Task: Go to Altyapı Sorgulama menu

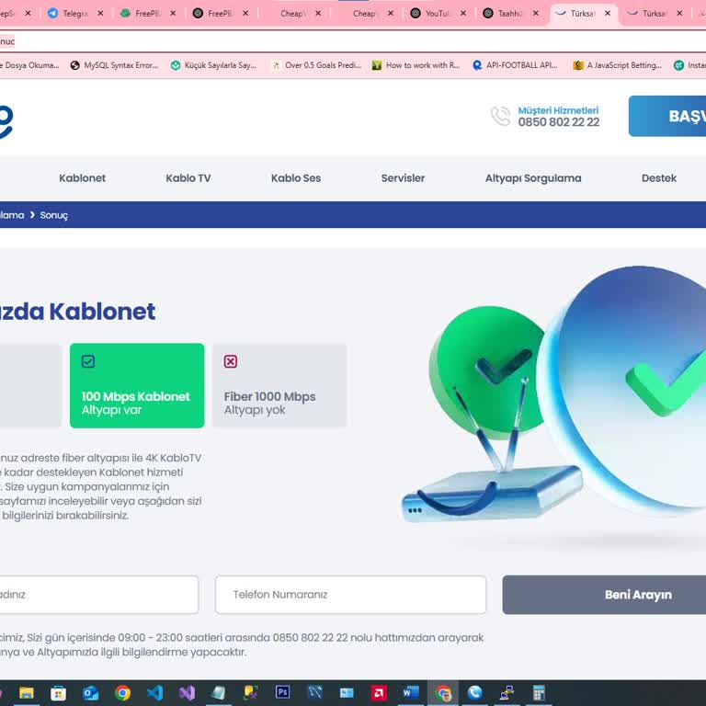Action: tap(533, 178)
